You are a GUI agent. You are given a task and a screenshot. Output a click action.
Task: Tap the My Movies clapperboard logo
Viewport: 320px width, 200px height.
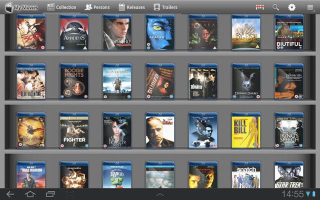click(x=7, y=7)
